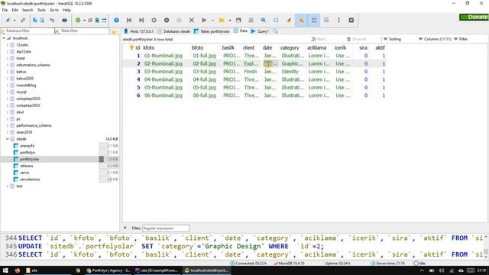Click the green Refresh icon
Image resolution: width=489 pixels, height=275 pixels.
coord(78,21)
